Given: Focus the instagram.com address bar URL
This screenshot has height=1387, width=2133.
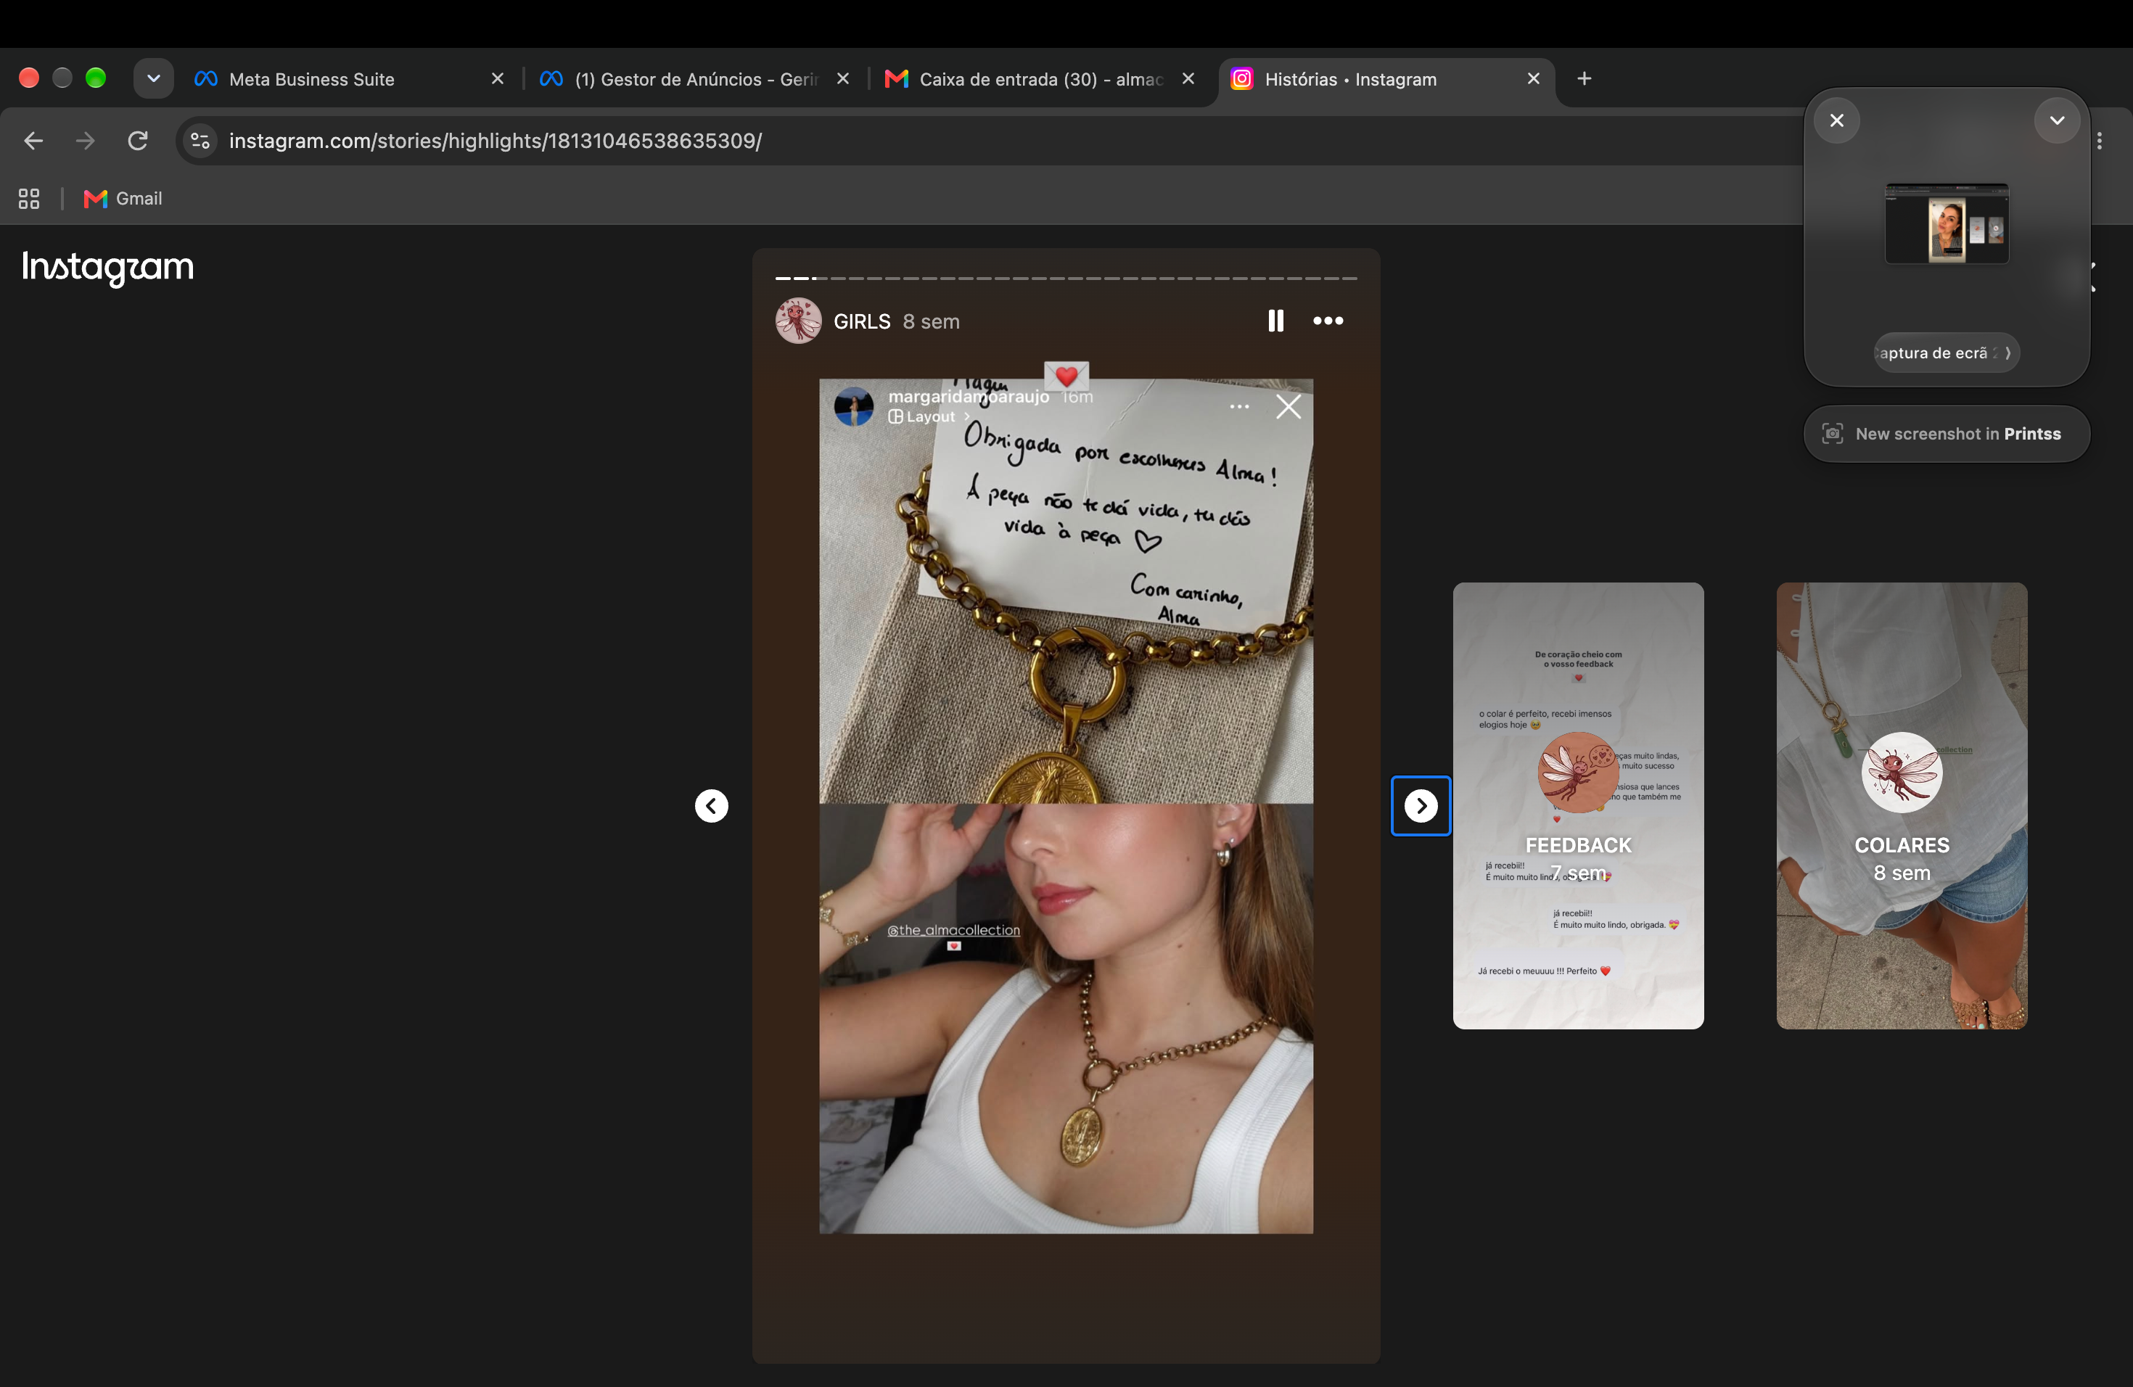Looking at the screenshot, I should 495,141.
